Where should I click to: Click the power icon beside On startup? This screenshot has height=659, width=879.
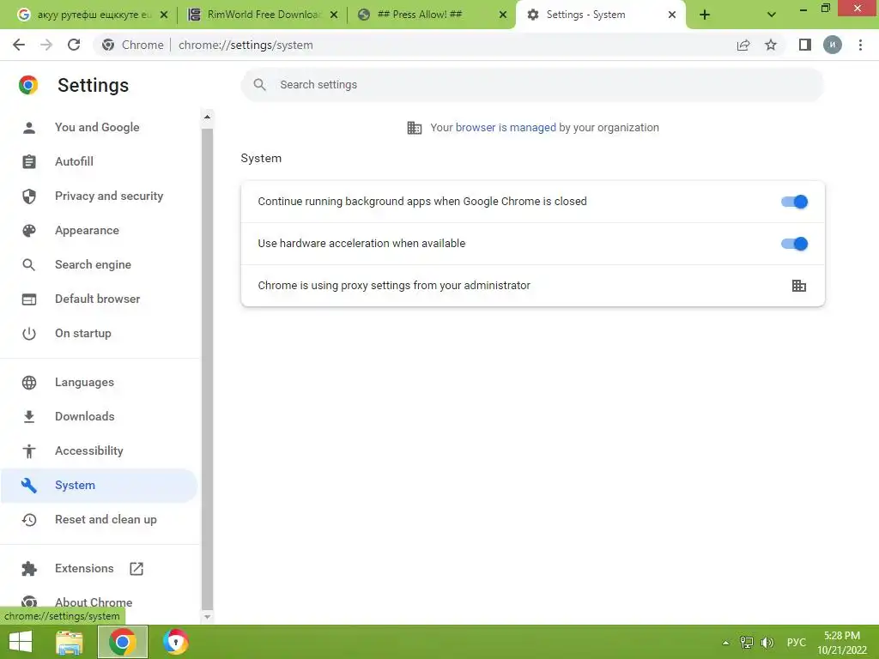(x=29, y=334)
